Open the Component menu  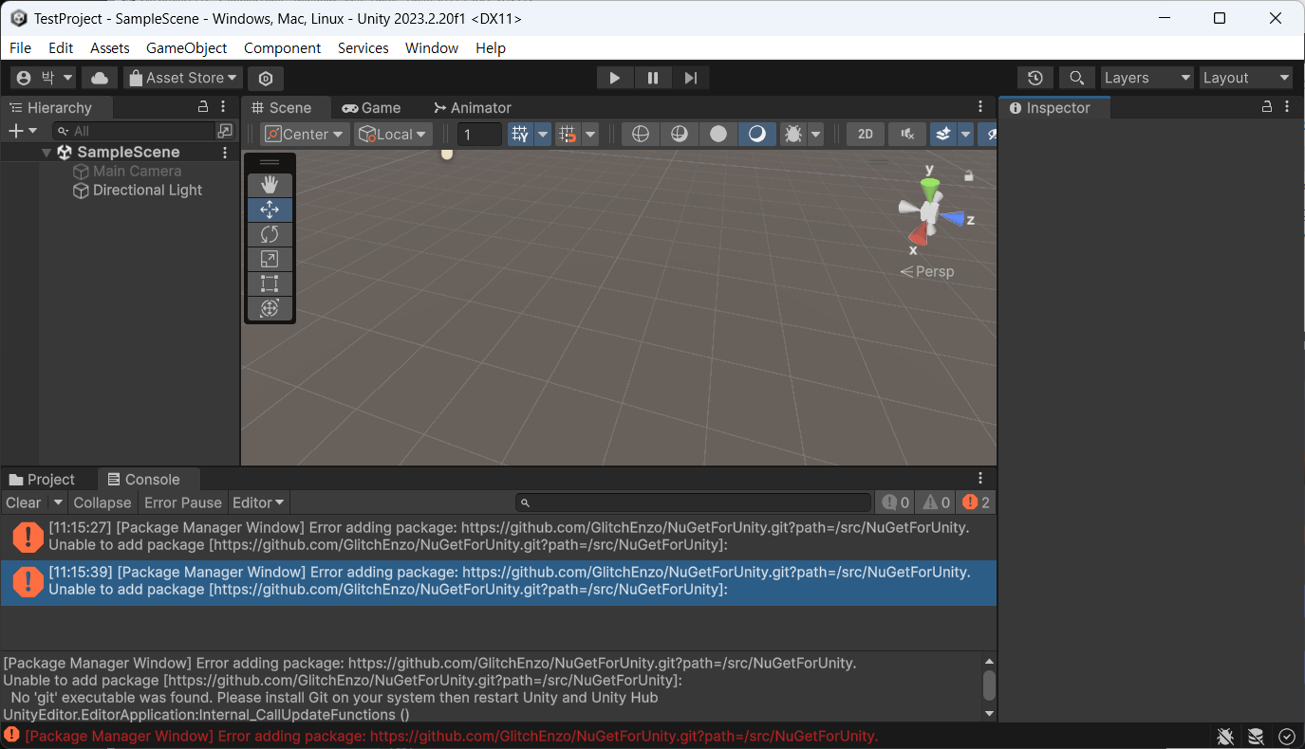coord(282,48)
